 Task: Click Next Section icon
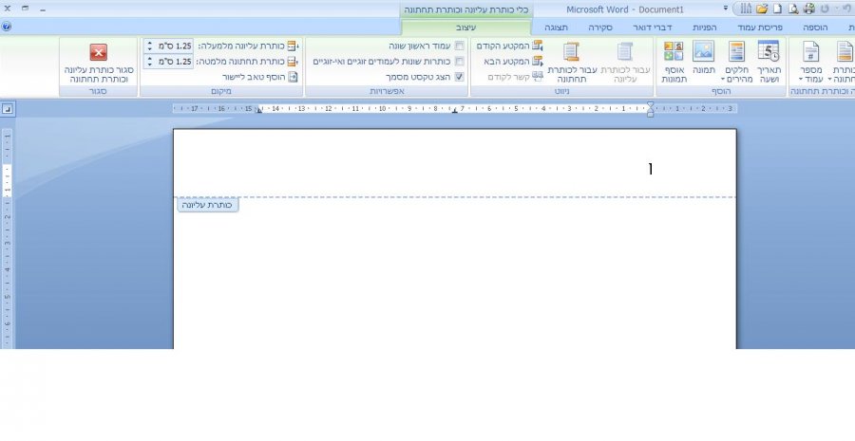coord(538,61)
